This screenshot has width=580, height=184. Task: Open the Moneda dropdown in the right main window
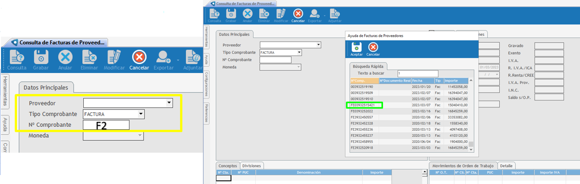pyautogui.click(x=299, y=67)
